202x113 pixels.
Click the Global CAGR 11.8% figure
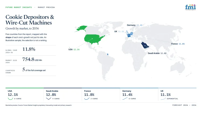(29, 49)
